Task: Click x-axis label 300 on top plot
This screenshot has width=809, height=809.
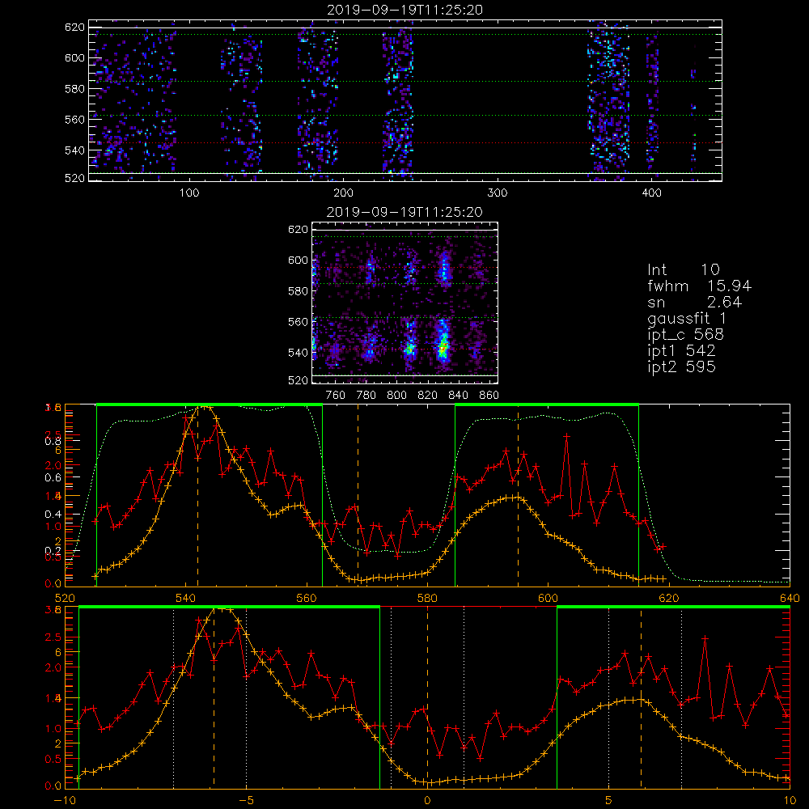Action: (x=498, y=193)
